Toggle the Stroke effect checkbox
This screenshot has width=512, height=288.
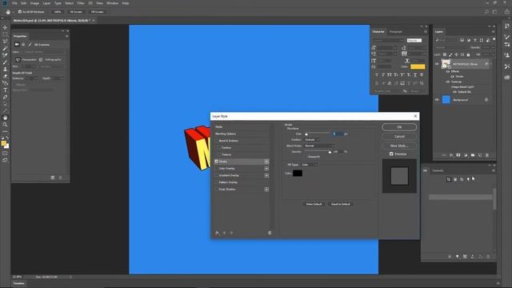point(216,162)
